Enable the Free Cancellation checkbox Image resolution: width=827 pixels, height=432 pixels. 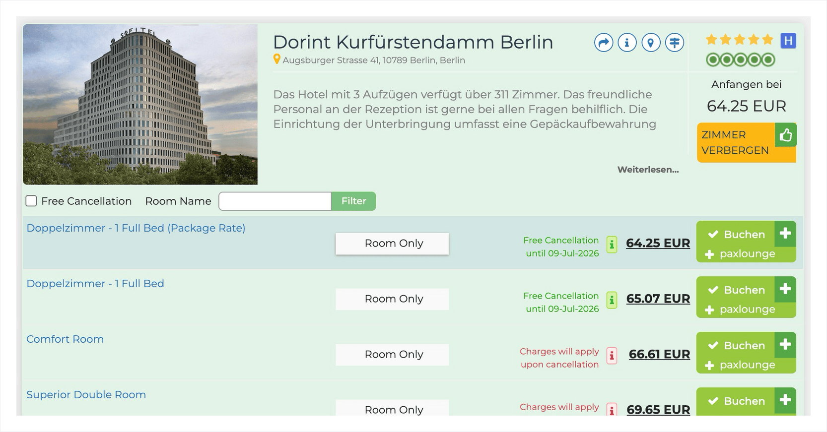point(31,201)
